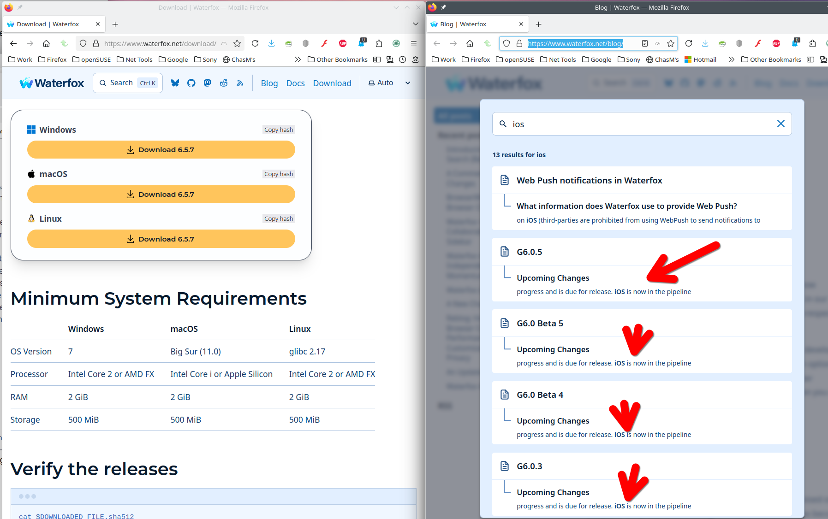
Task: Open the G6.0 Beta 4 search result
Action: (642, 395)
